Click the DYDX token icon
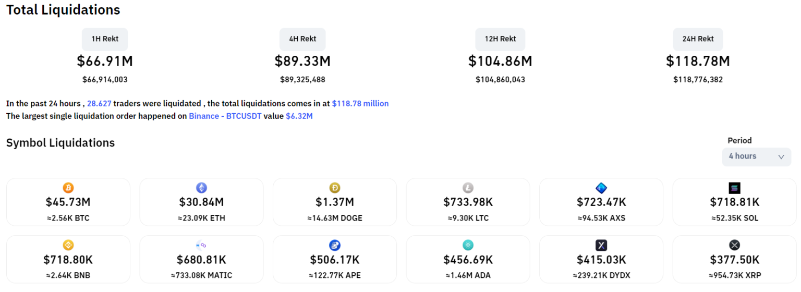The image size is (801, 292). (x=601, y=245)
